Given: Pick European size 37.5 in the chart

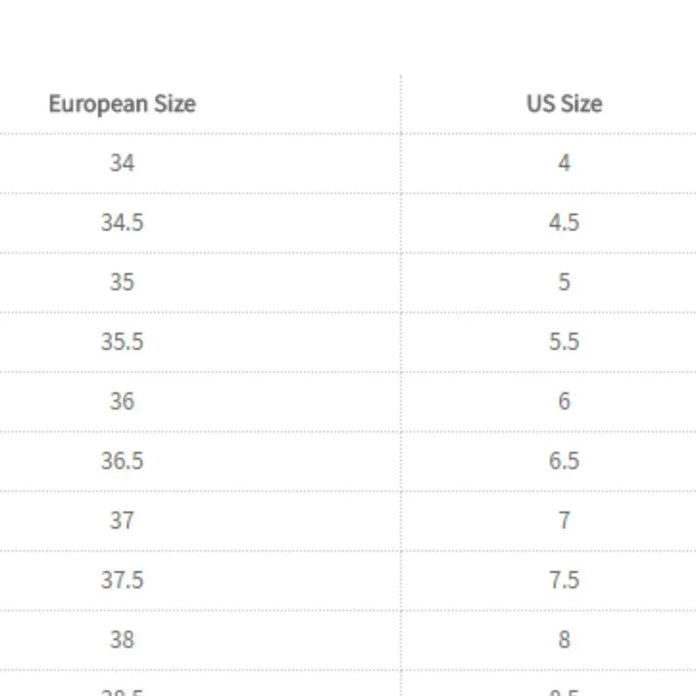Looking at the screenshot, I should 122,580.
